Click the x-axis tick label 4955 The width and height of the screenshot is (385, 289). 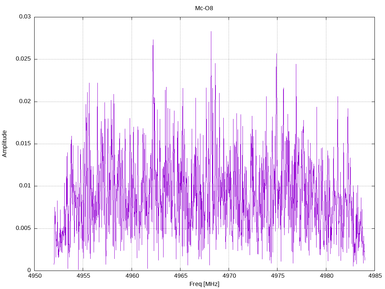[x=83, y=276]
